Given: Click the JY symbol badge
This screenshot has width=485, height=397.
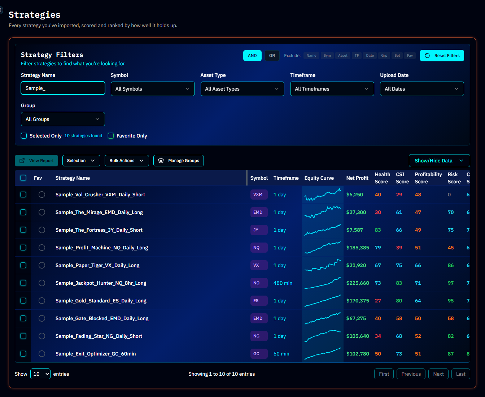Looking at the screenshot, I should (x=259, y=230).
